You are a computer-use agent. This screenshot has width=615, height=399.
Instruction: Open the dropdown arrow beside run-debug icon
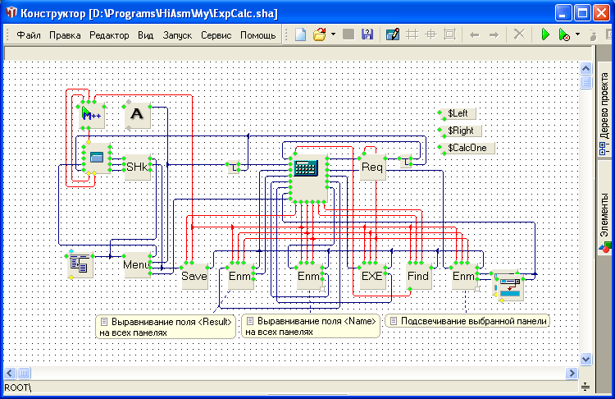577,34
